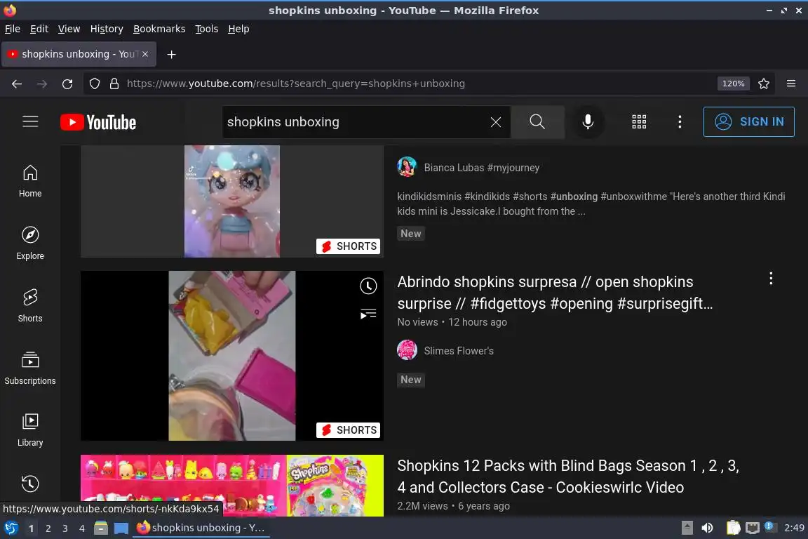
Task: Add Abrindo shopkins video to queue
Action: tap(368, 314)
